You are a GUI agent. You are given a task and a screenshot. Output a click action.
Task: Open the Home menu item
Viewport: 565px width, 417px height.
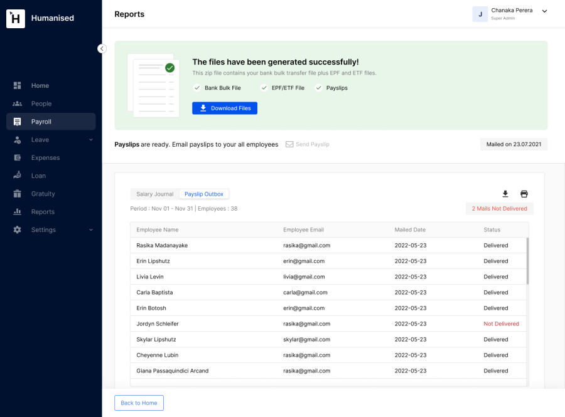(x=51, y=86)
